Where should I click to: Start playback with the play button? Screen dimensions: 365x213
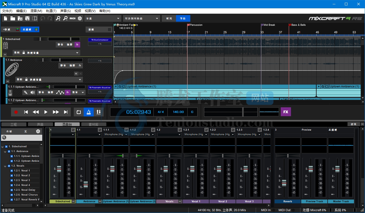point(46,112)
